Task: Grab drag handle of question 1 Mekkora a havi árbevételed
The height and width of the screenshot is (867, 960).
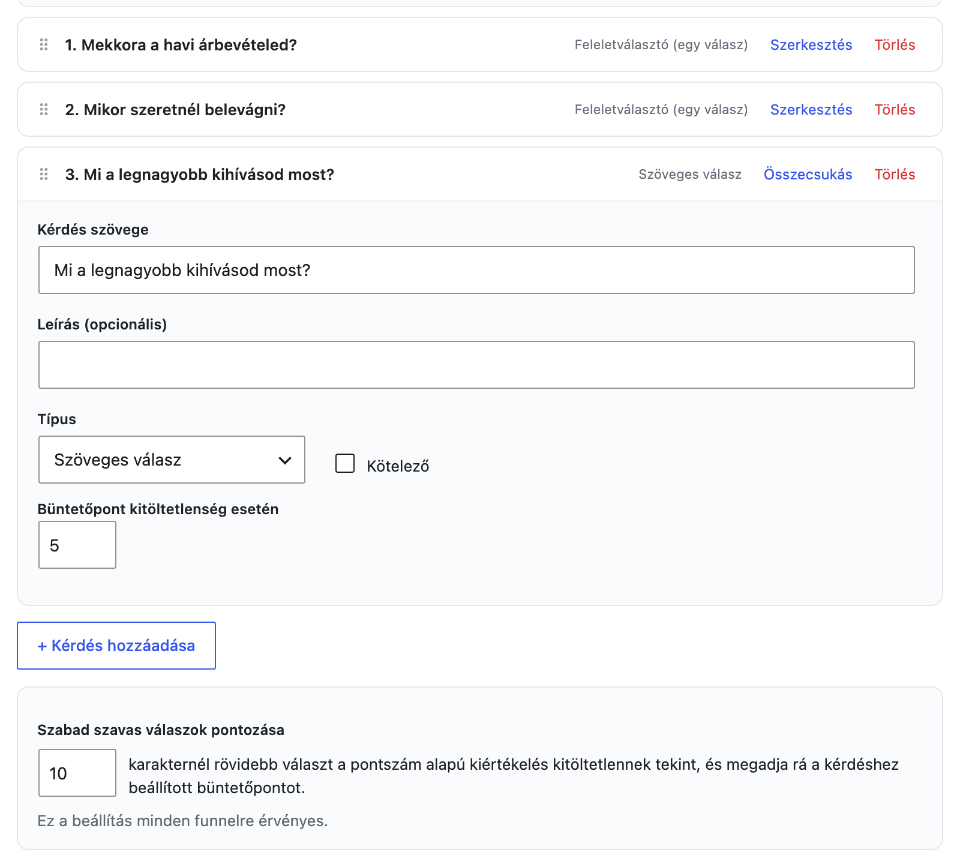Action: coord(44,45)
